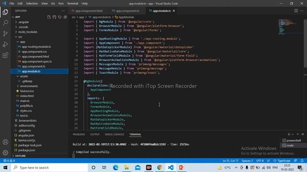The image size is (307, 172).
Task: Close the app.module.ts editor tab
Action: (x=174, y=11)
